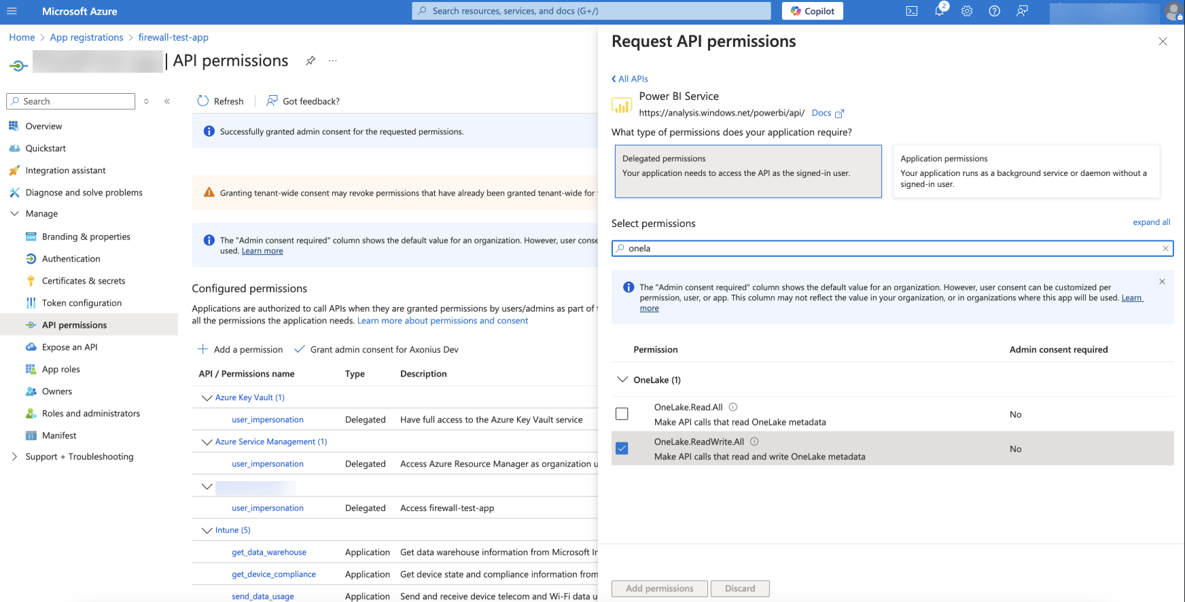Click Home in the breadcrumb
This screenshot has width=1185, height=602.
pos(22,37)
